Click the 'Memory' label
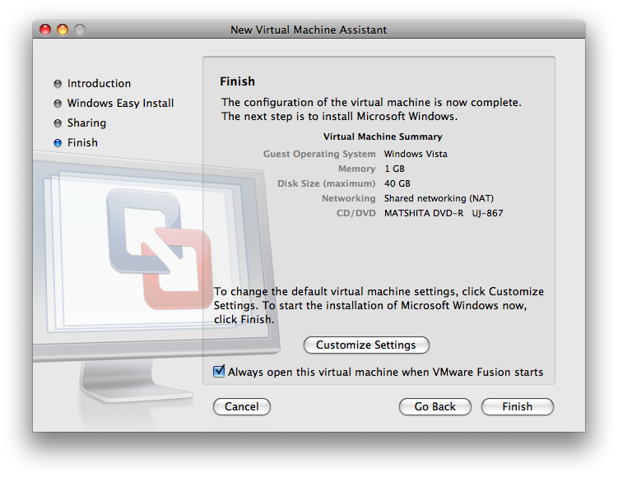Screen dimensions: 618x477 click(x=356, y=169)
